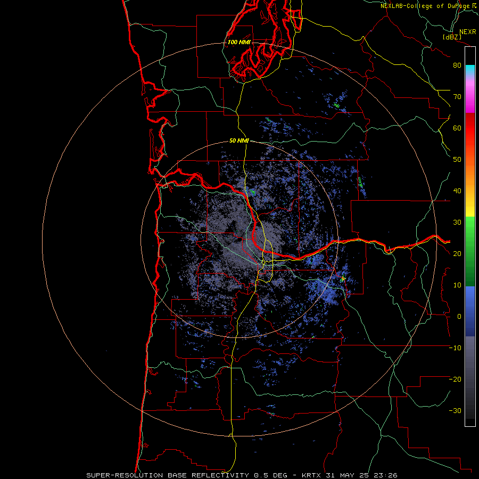This screenshot has width=479, height=479.
Task: Click the "23:26" timestamp in the caption
Action: pyautogui.click(x=385, y=475)
